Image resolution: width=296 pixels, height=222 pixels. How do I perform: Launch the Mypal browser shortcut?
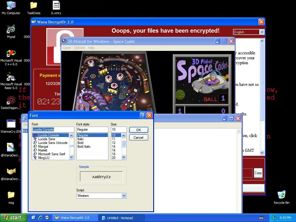pyautogui.click(x=11, y=31)
